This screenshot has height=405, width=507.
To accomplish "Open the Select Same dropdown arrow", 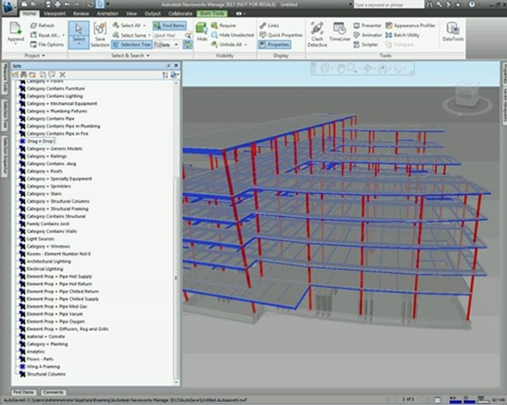I will click(149, 35).
